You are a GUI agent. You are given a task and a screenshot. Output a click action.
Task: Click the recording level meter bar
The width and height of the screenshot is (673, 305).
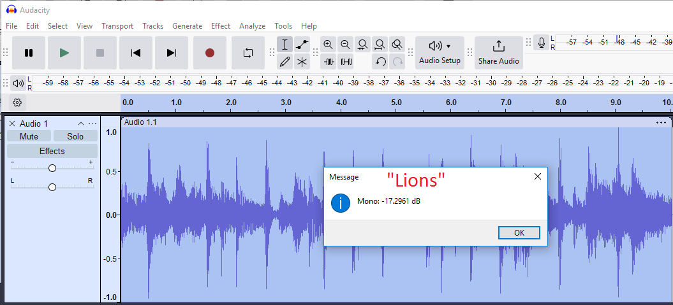pos(614,43)
